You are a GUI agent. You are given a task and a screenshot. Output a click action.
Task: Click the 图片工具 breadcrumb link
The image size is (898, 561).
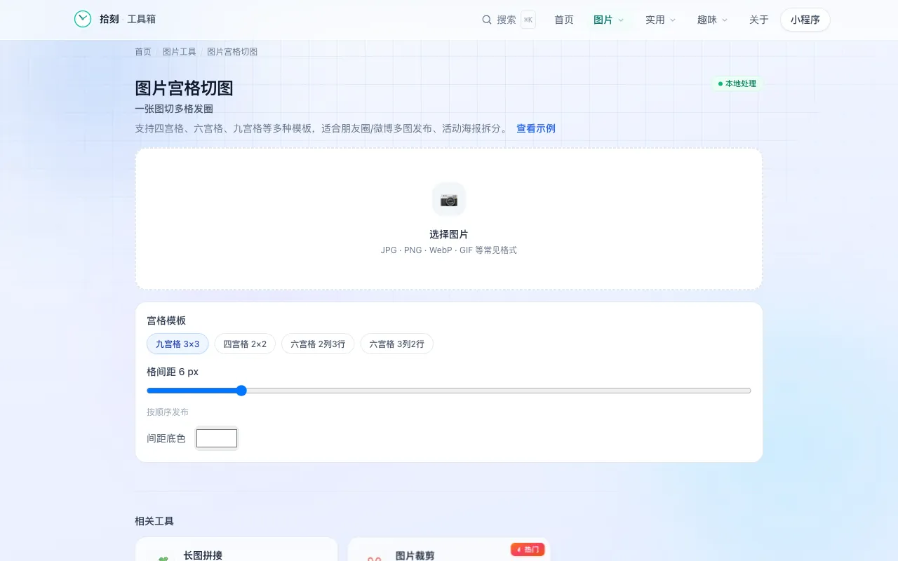[x=180, y=52]
